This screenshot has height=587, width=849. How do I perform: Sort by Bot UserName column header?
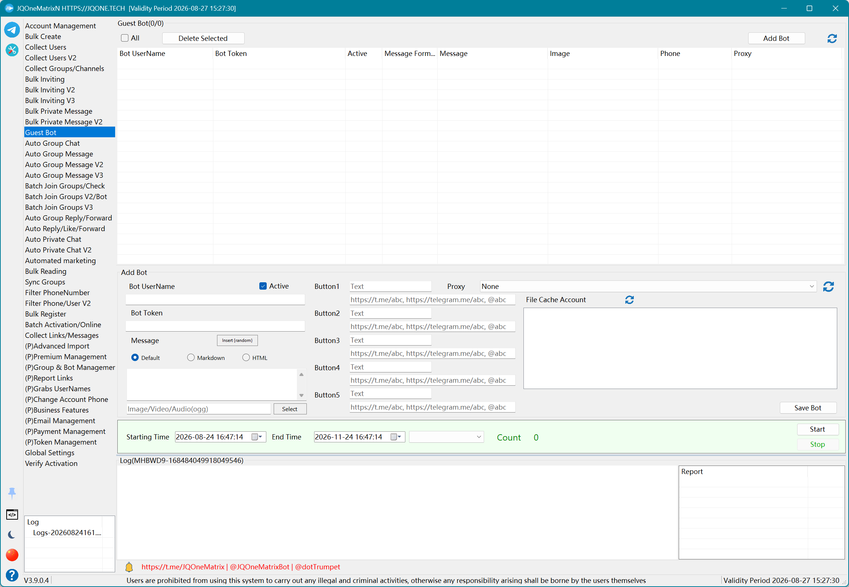click(165, 53)
